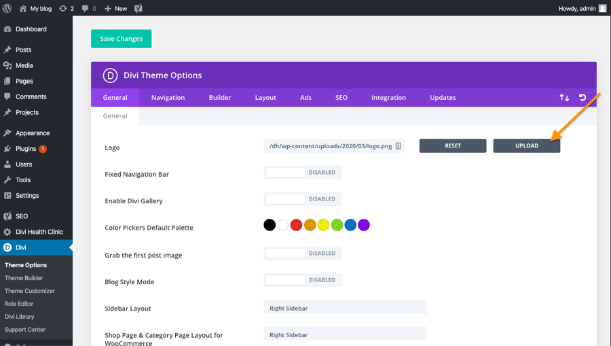
Task: Switch to the Navigation tab
Action: 168,97
